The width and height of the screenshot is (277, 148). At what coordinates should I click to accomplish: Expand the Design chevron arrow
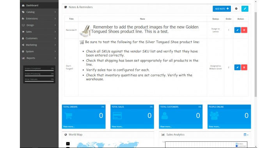[x=55, y=25]
